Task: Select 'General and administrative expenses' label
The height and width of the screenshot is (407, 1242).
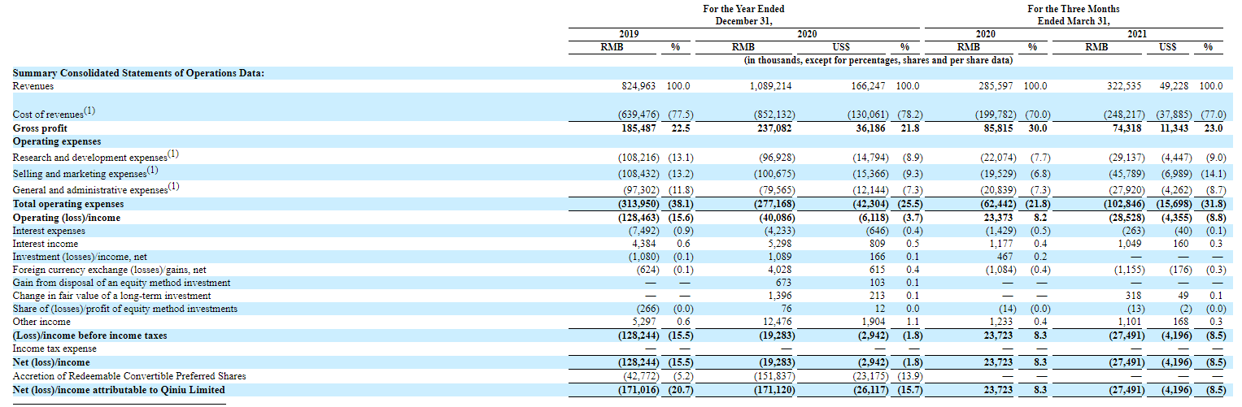Action: pos(97,189)
